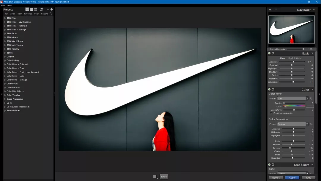Viewport: 321px width, 181px height.
Task: Filter presets by B&W
Action: [x=20, y=14]
